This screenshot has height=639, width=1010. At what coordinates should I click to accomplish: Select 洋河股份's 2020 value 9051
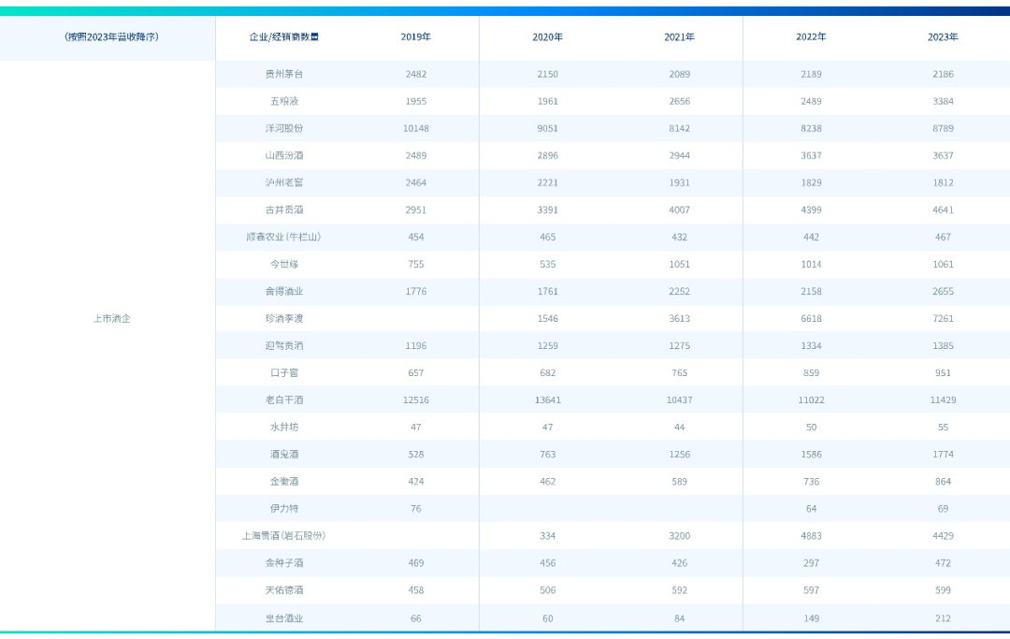coord(547,128)
